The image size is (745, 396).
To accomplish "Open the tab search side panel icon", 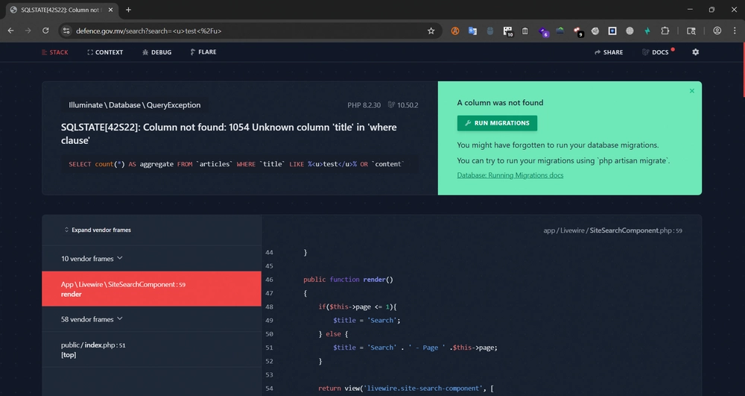I will tap(691, 31).
